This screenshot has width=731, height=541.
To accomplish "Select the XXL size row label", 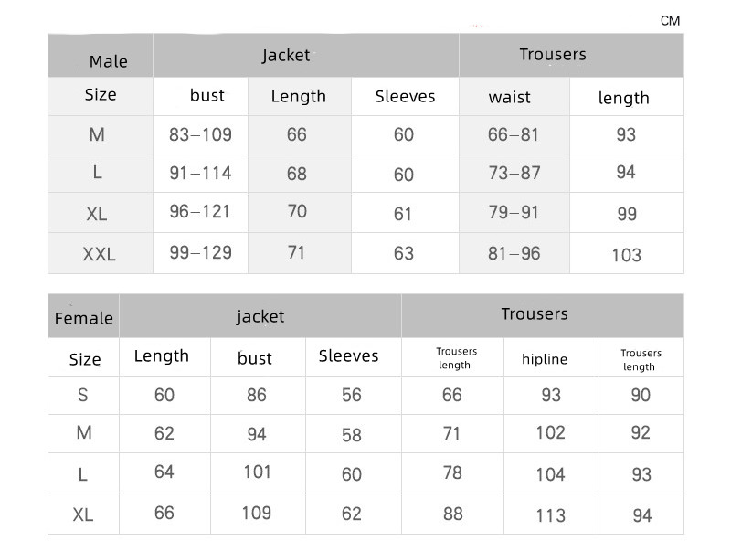I will pos(100,255).
